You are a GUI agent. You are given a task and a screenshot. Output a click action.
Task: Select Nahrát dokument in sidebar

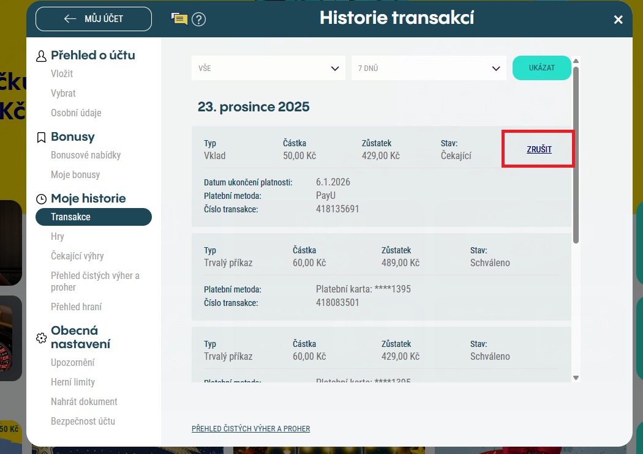84,401
